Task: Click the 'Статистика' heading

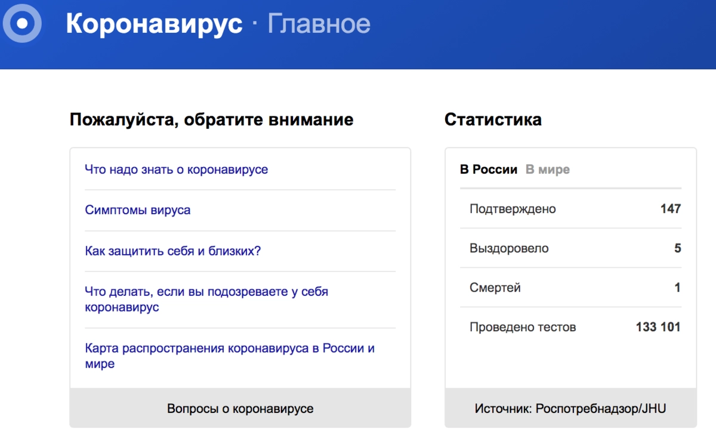Action: tap(493, 119)
